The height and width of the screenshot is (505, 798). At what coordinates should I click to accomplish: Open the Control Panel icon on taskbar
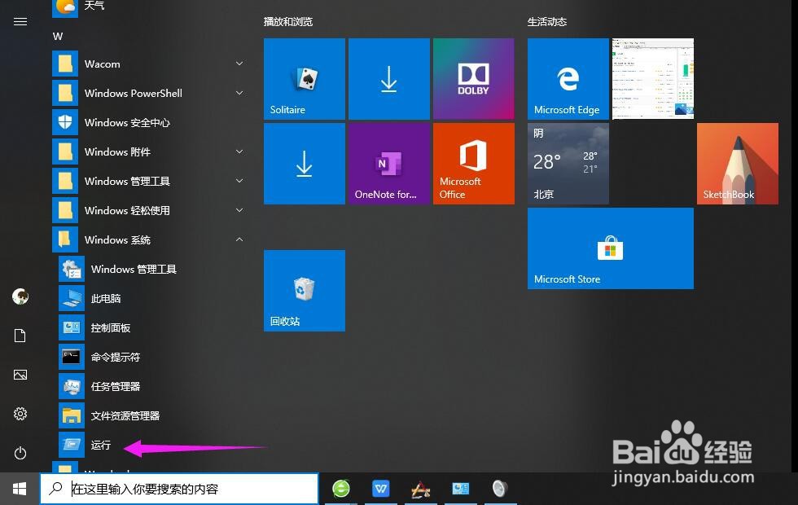[x=461, y=489]
